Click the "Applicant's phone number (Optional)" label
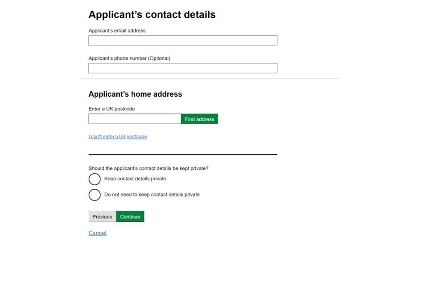This screenshot has height=285, width=428. 129,58
